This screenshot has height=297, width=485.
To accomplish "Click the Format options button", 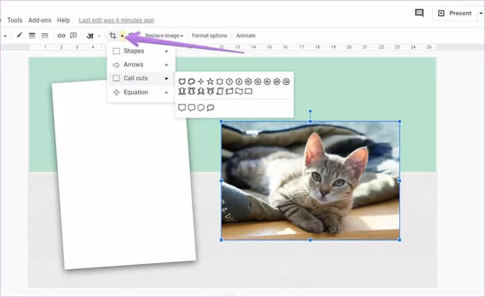I will point(209,35).
